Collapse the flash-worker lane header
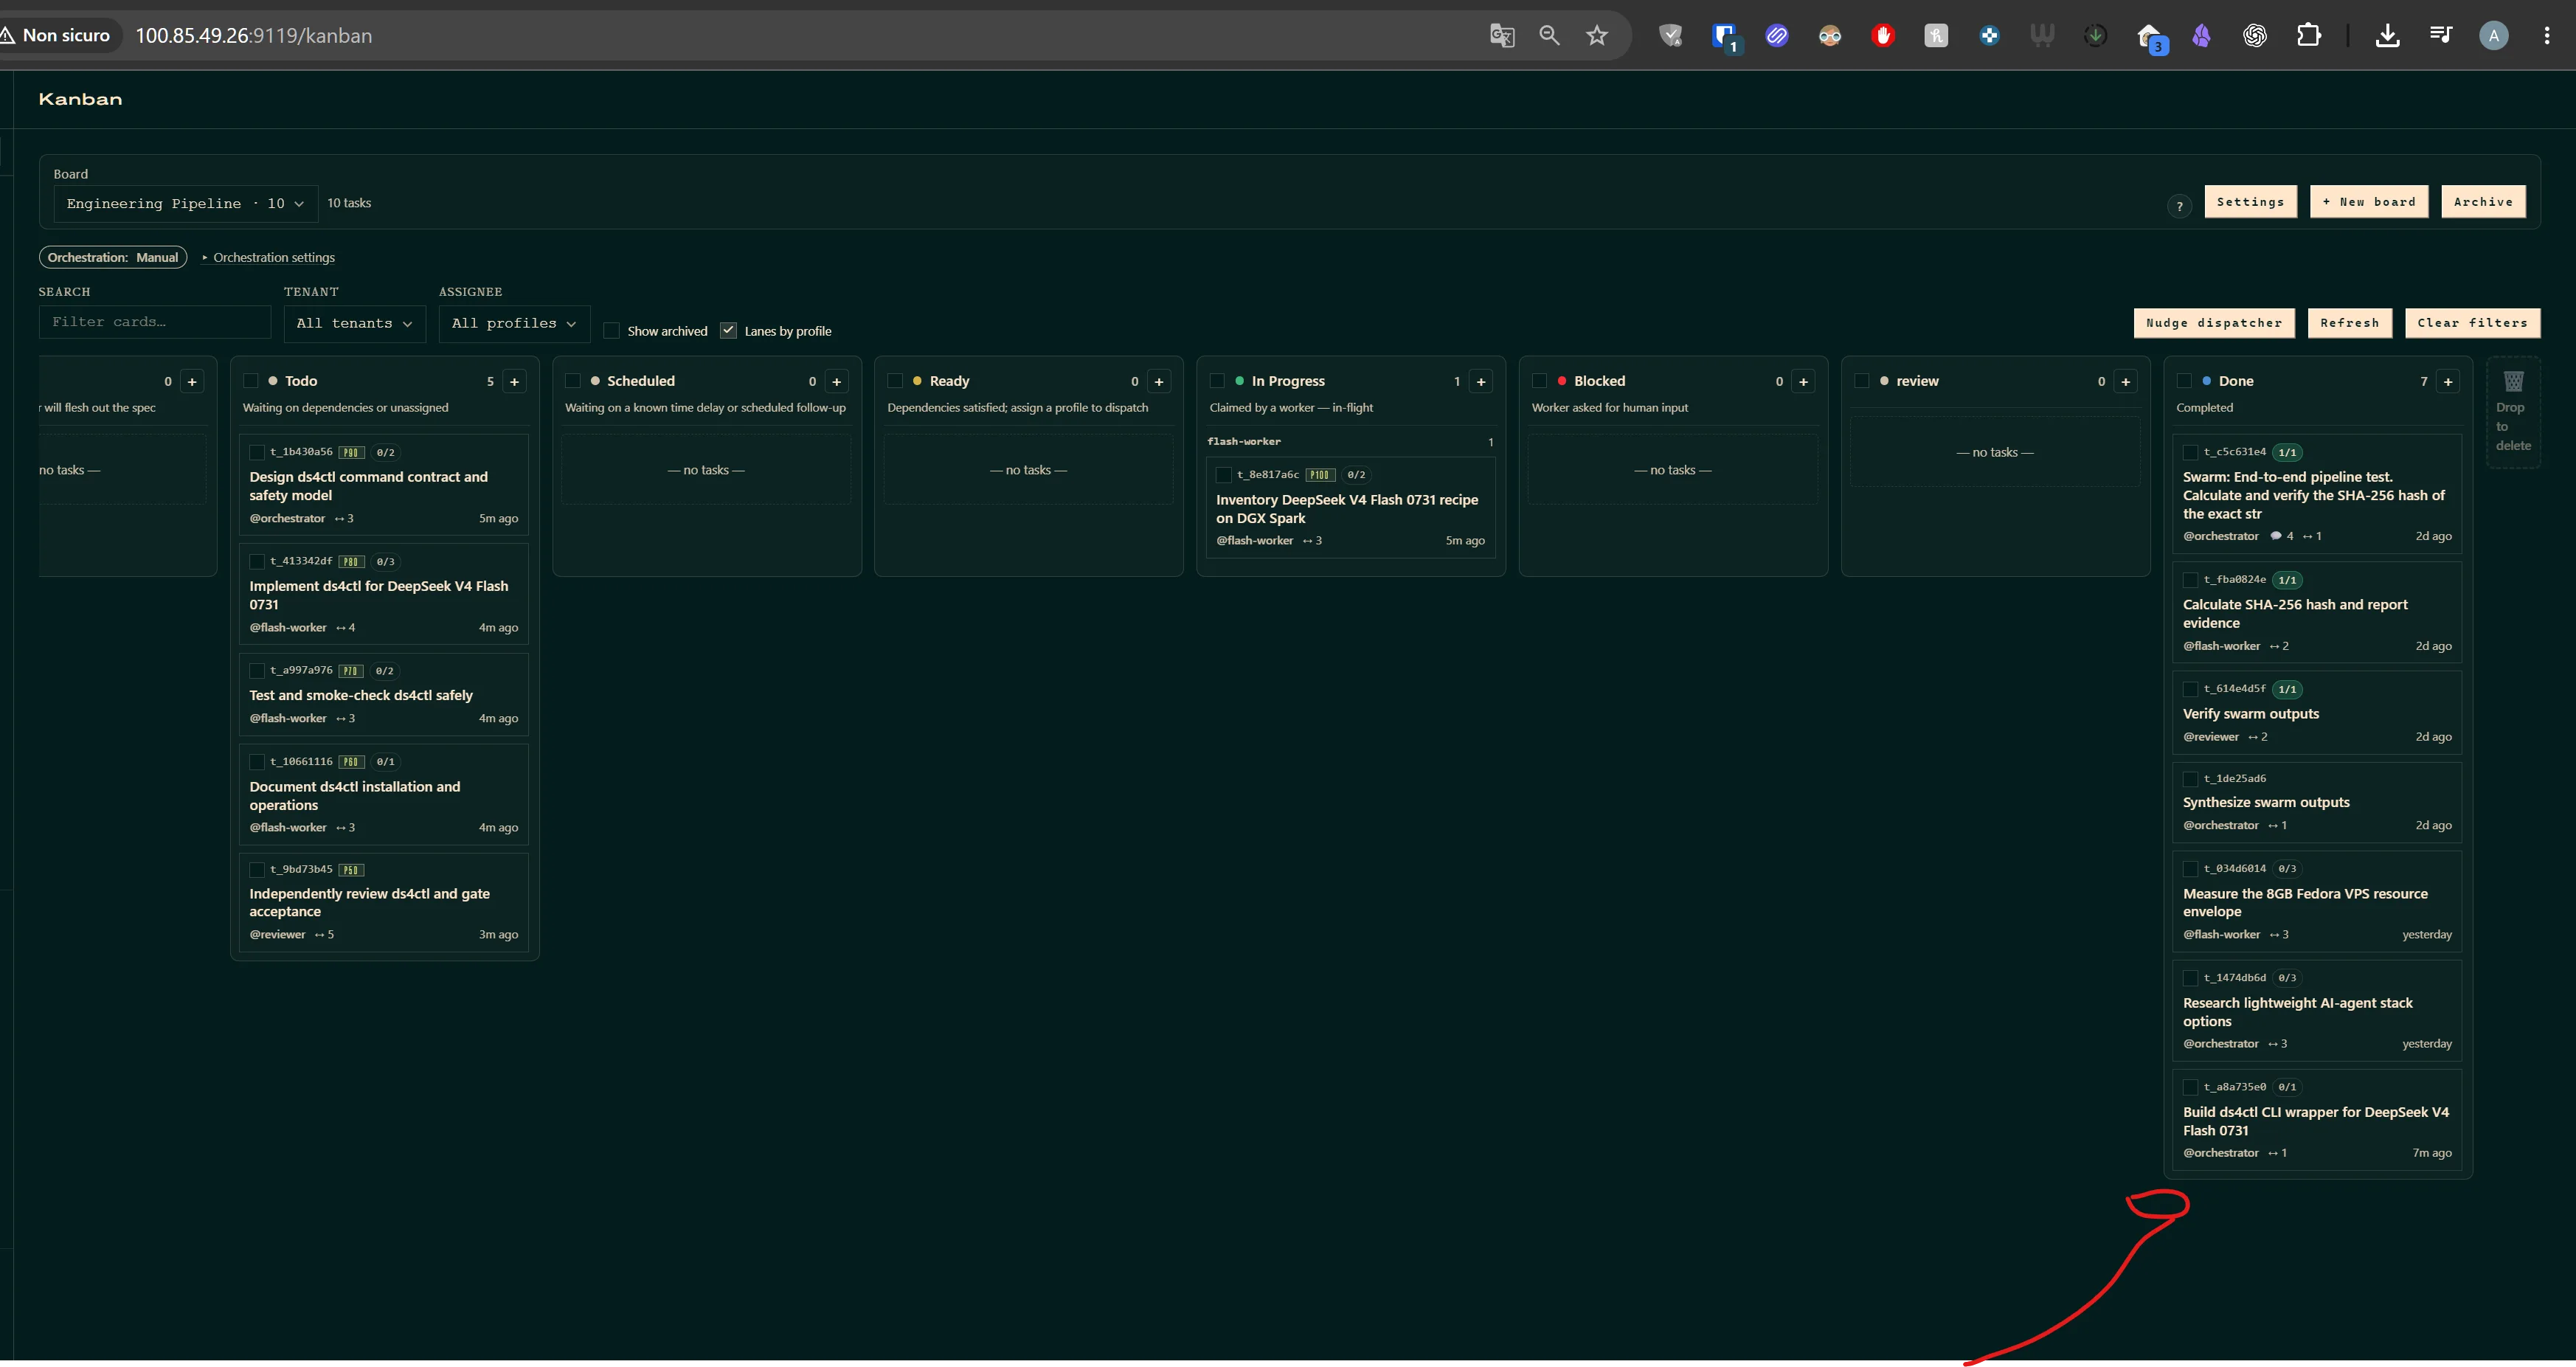The image size is (2576, 1367). pos(1350,441)
